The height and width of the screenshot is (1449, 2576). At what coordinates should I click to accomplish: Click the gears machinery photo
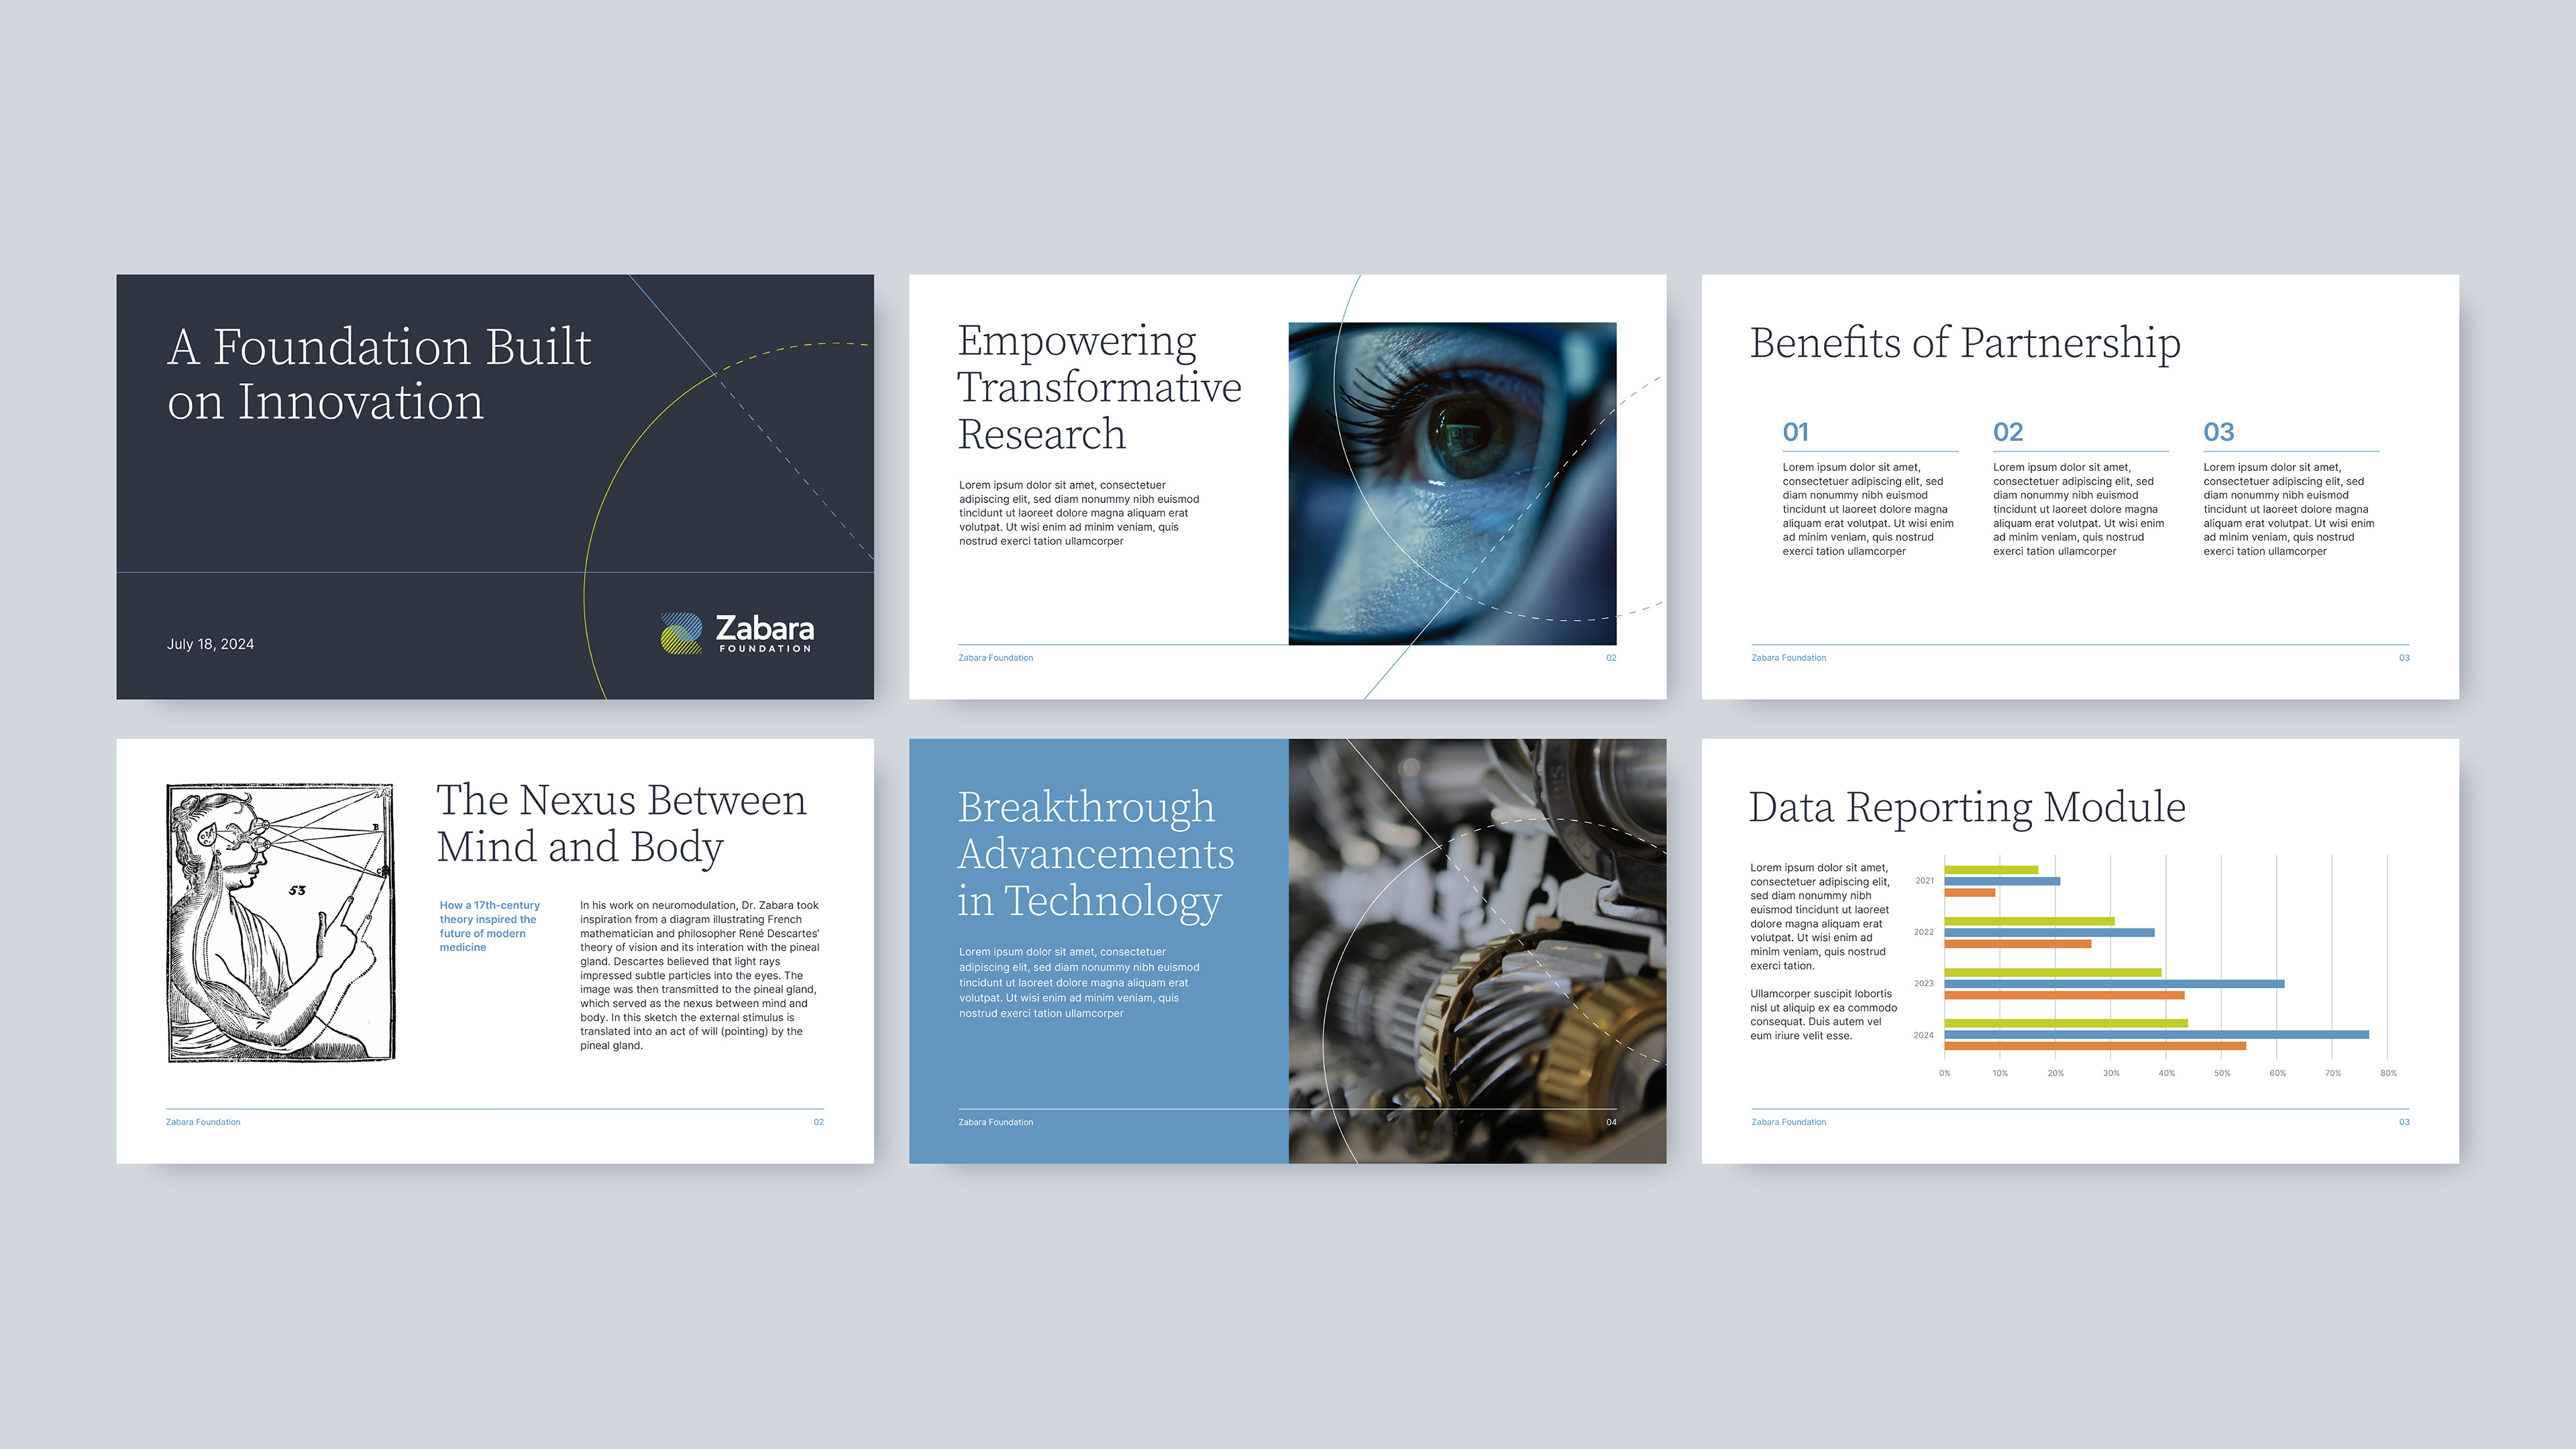click(x=1477, y=951)
